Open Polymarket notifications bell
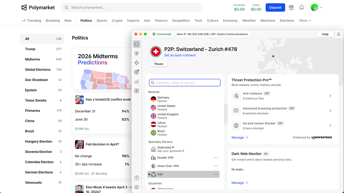 click(301, 7)
